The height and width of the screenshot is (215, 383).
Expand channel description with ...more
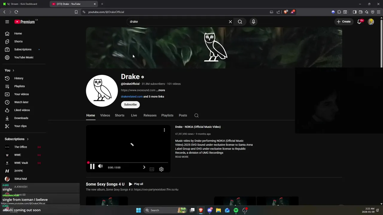[x=160, y=90]
